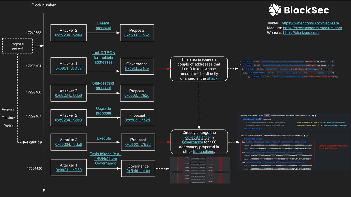This screenshot has width=351, height=197.
Task: Select block number 17299139
Action: tap(35, 143)
